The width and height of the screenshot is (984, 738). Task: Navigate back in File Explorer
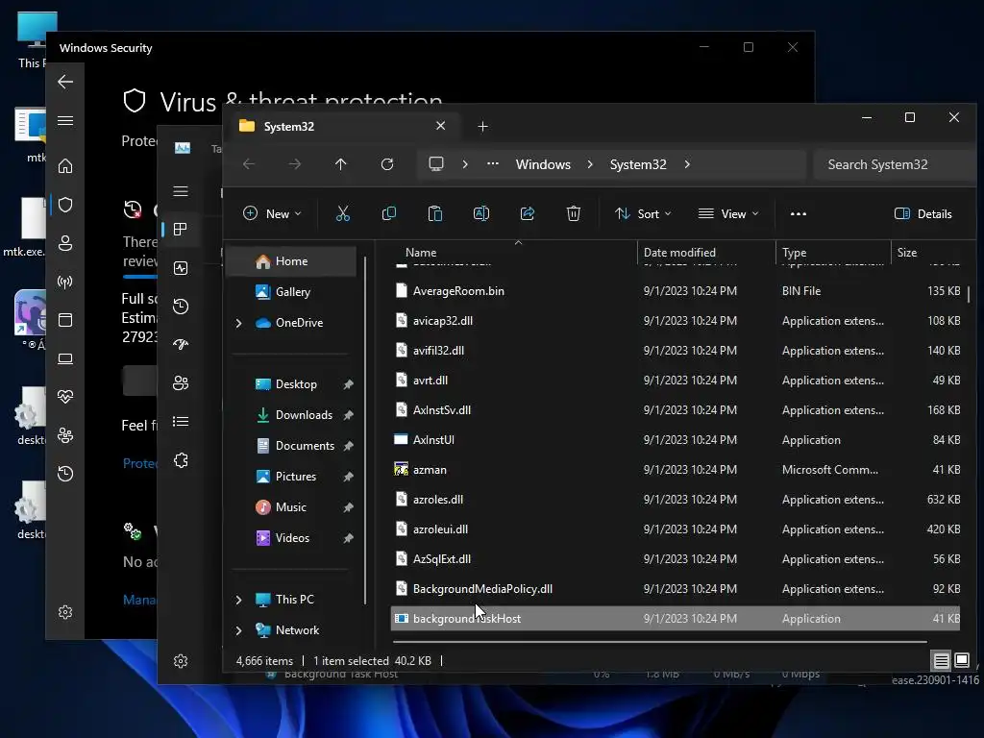coord(249,164)
